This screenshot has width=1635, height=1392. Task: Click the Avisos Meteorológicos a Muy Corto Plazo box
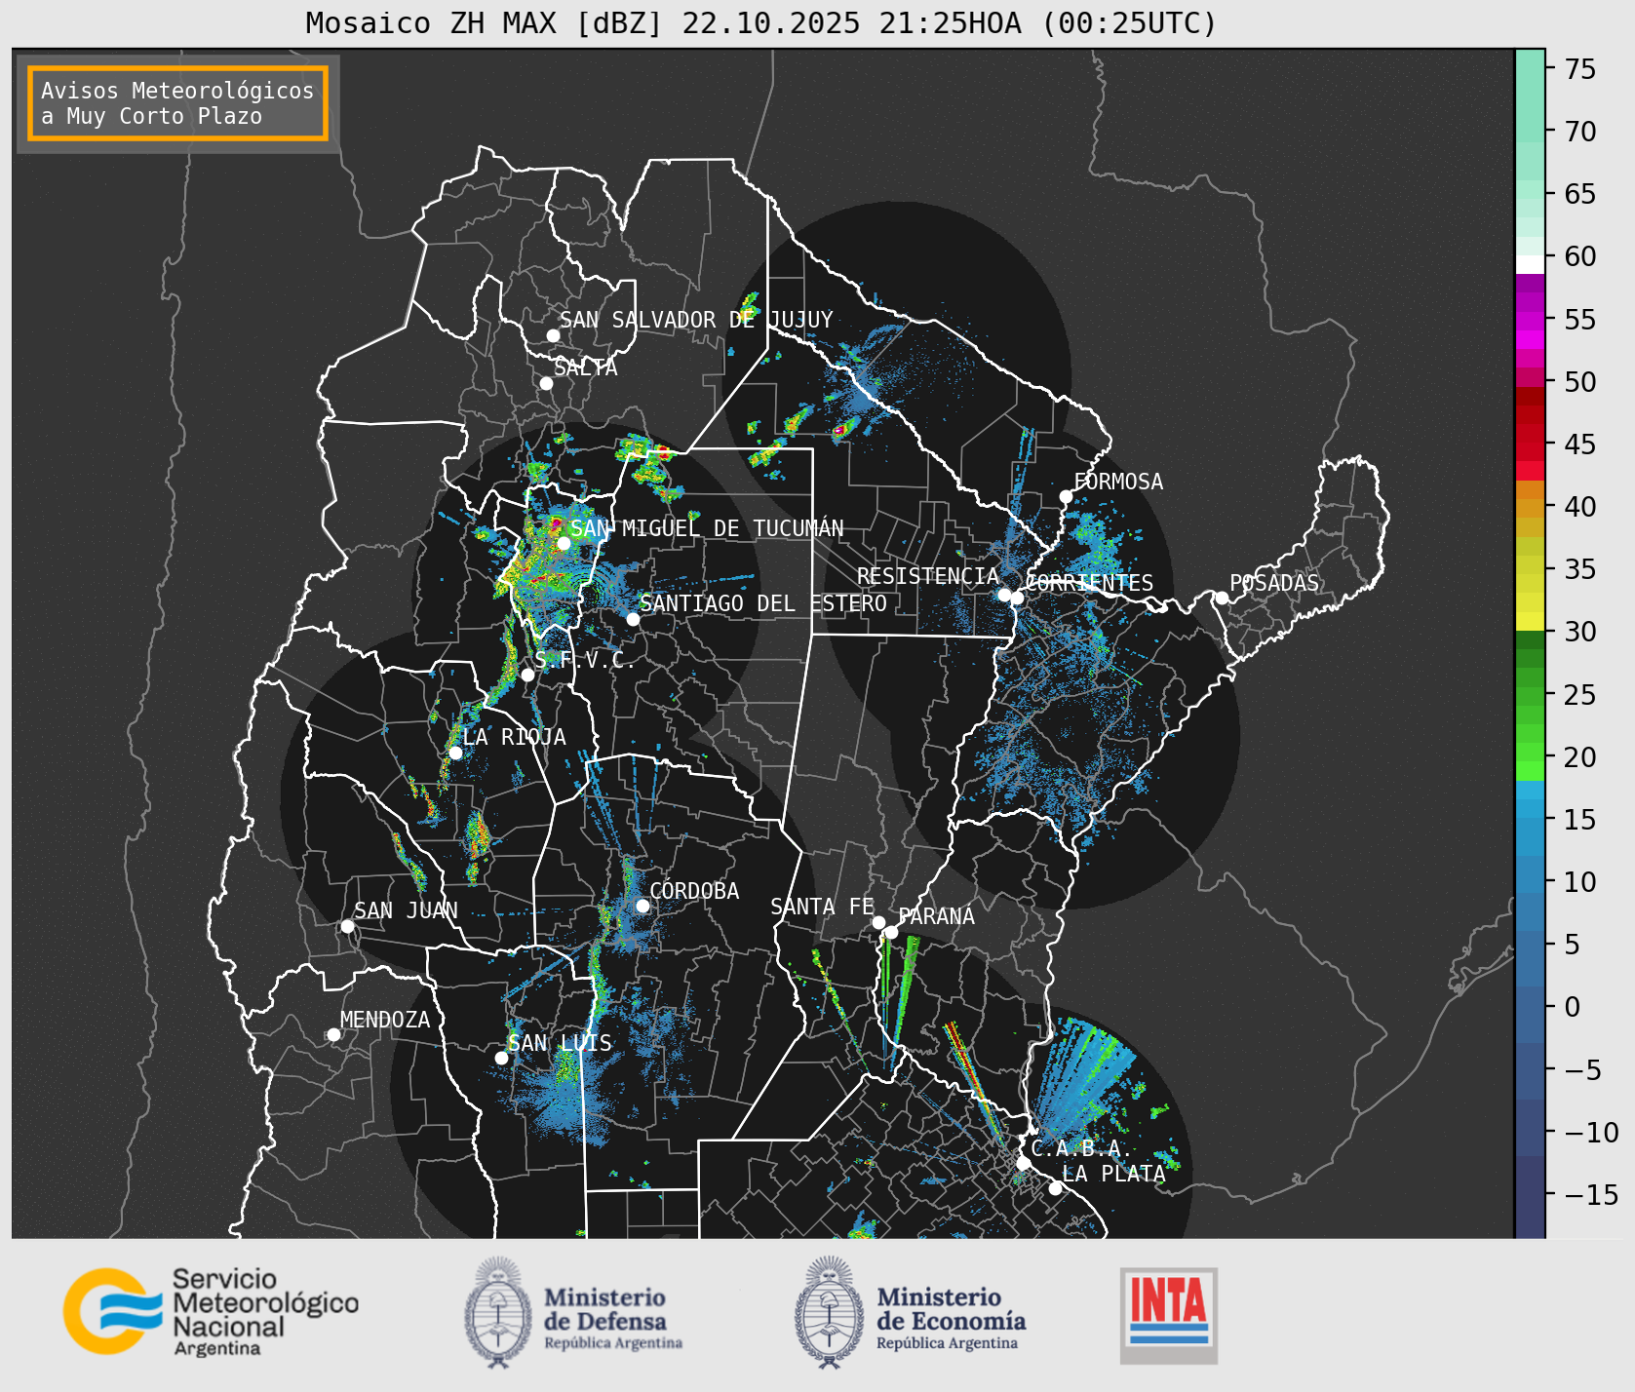(177, 103)
